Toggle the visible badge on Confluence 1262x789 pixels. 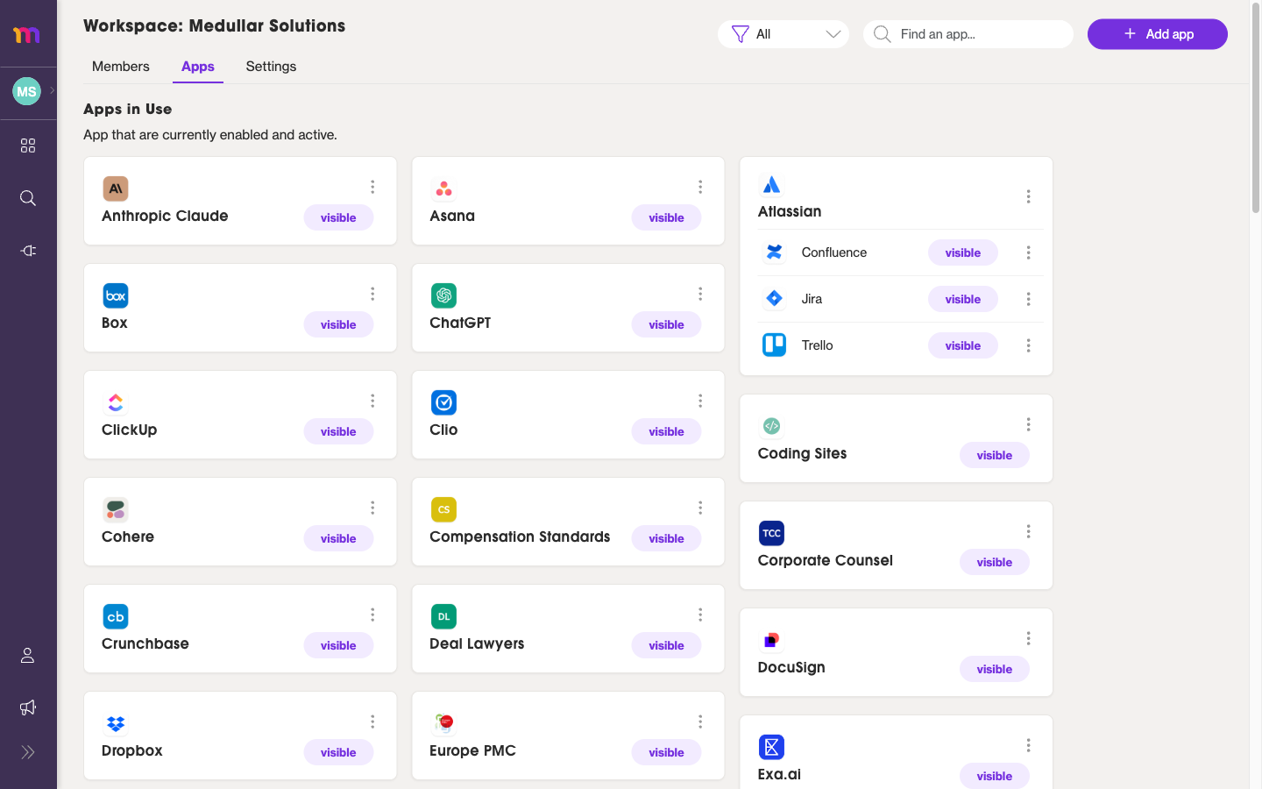coord(962,252)
